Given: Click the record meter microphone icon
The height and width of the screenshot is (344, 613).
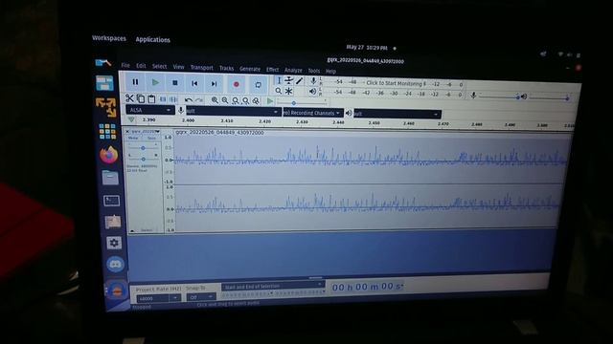Looking at the screenshot, I should pyautogui.click(x=313, y=81).
